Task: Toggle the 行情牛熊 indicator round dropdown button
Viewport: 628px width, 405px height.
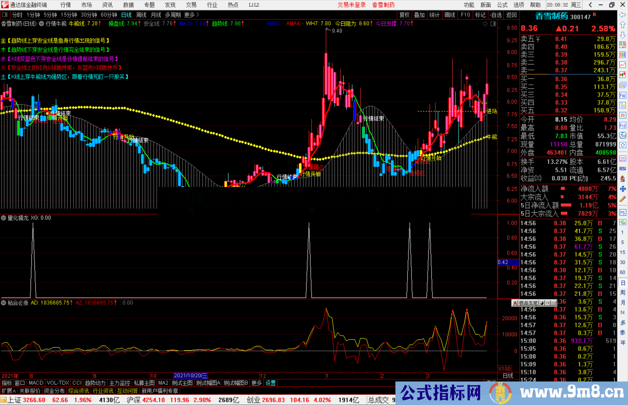Action: point(42,24)
